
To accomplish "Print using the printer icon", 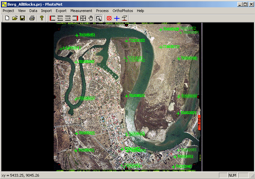I will (x=32, y=18).
